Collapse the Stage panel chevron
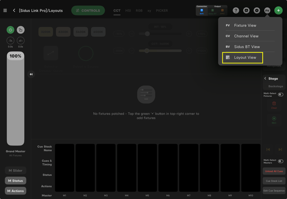 [265, 79]
